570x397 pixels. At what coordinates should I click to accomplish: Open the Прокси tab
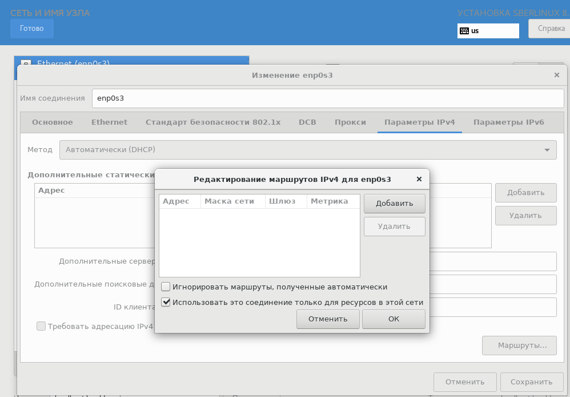[350, 122]
